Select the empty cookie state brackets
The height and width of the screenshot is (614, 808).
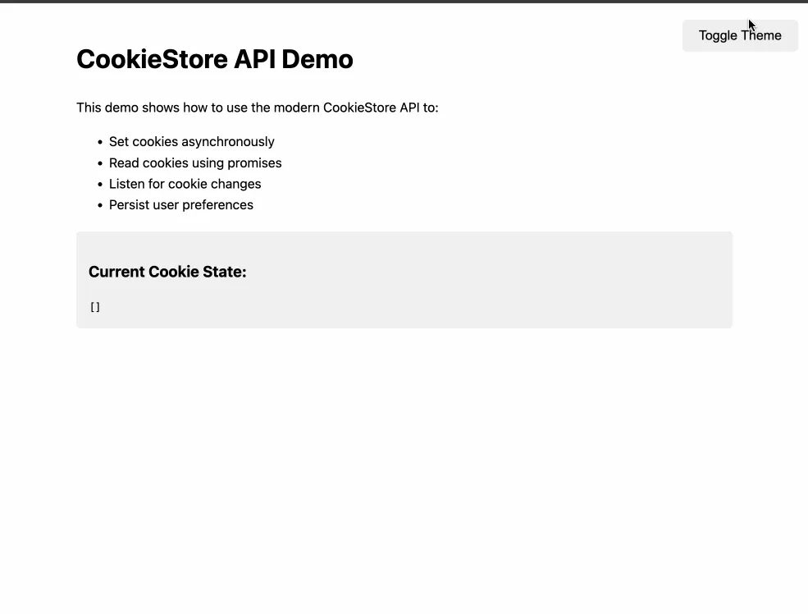point(94,306)
